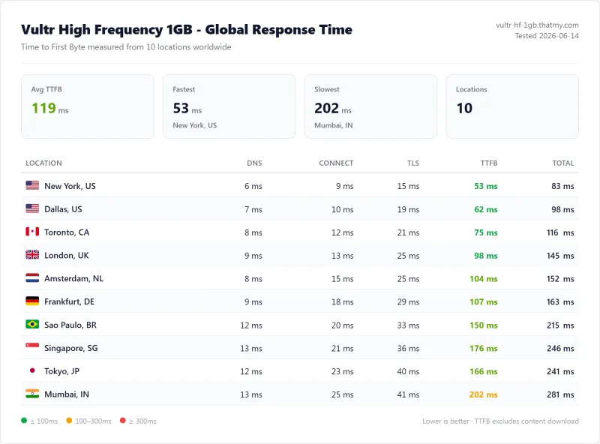
Task: Select the Singapore, SG location name
Action: click(71, 348)
